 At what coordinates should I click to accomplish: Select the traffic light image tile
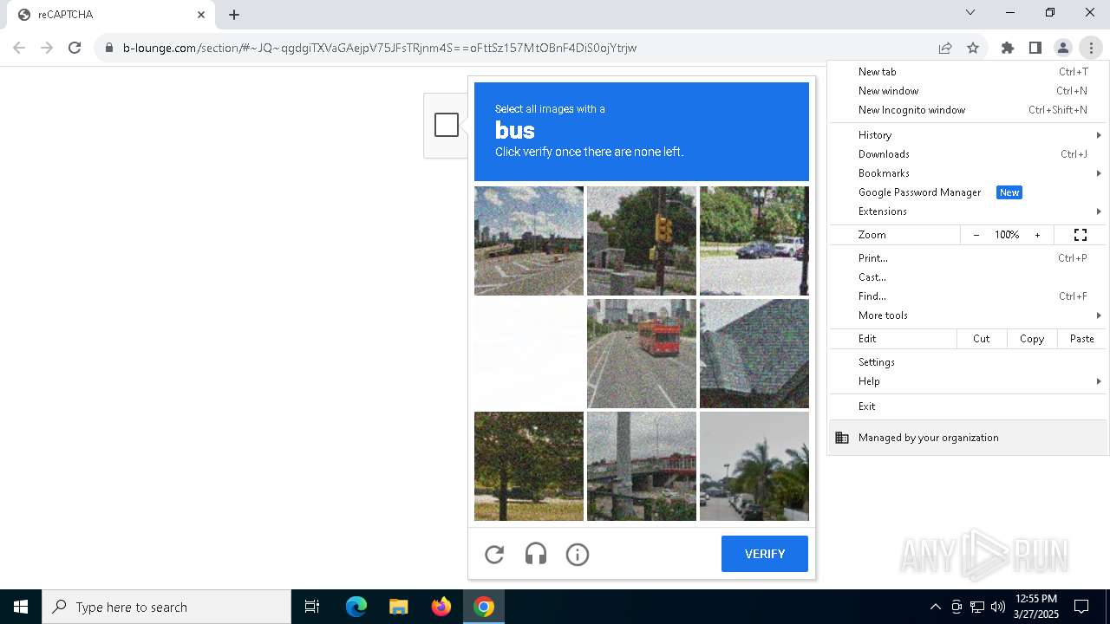point(642,241)
